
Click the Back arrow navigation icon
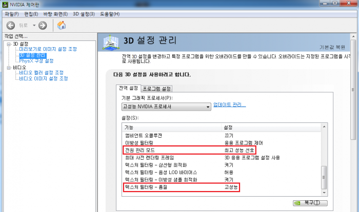coord(11,26)
